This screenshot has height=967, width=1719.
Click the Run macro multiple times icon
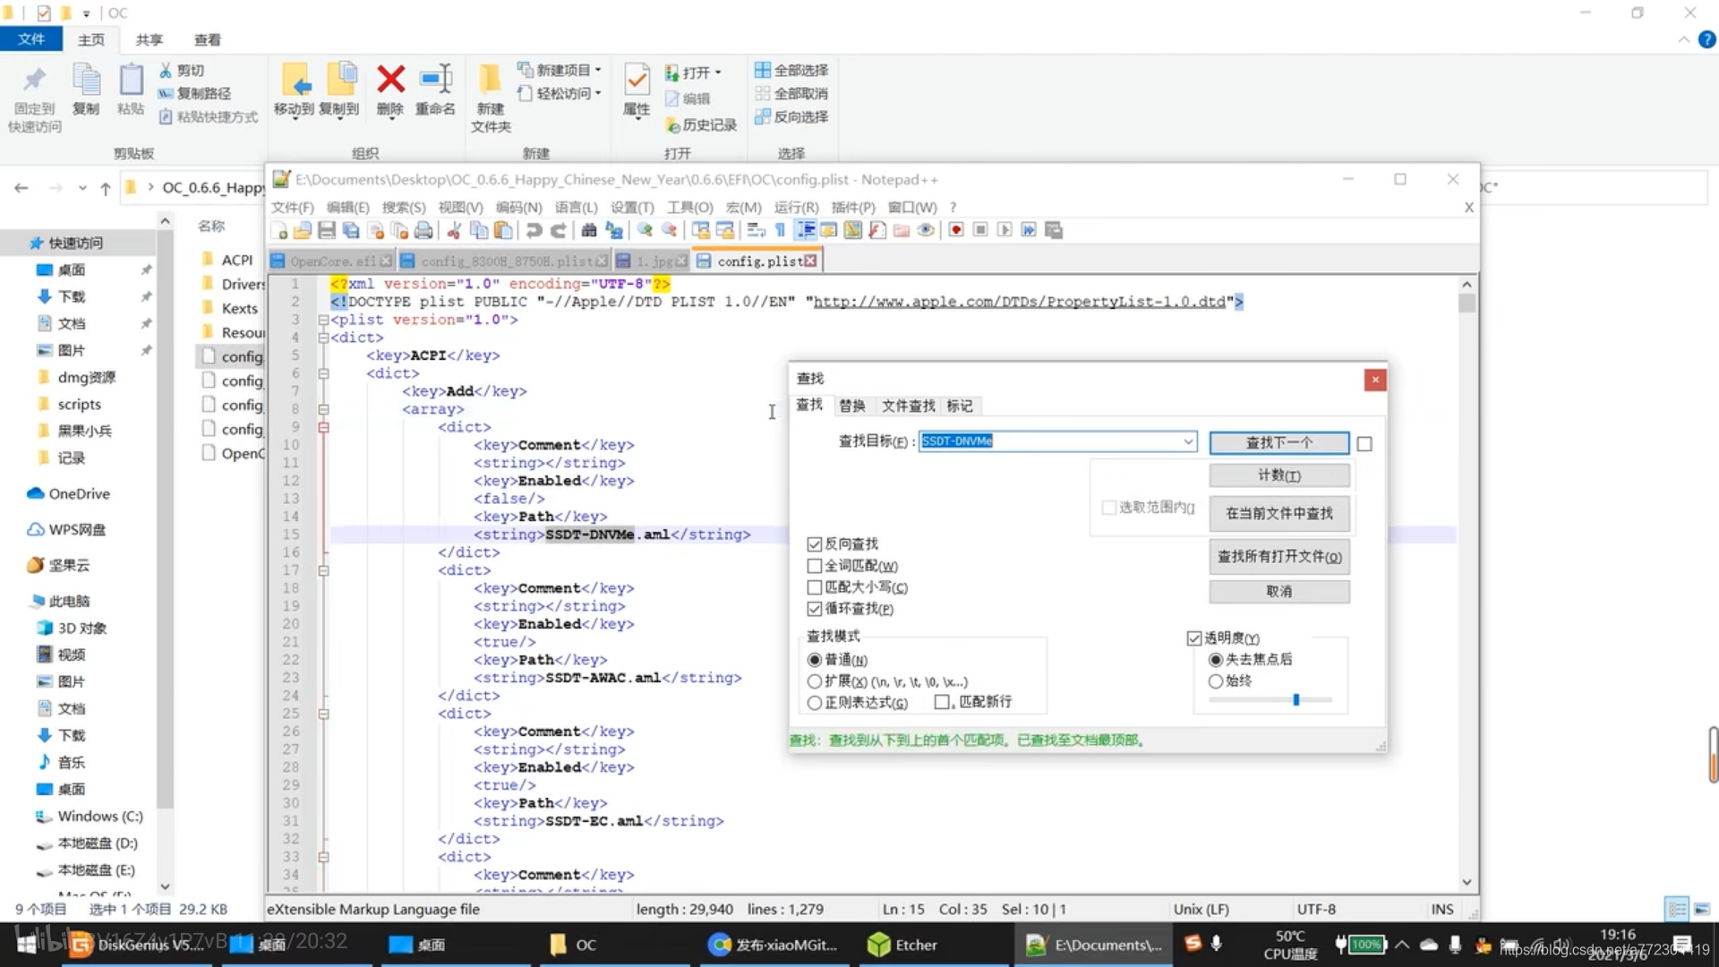pos(1029,231)
